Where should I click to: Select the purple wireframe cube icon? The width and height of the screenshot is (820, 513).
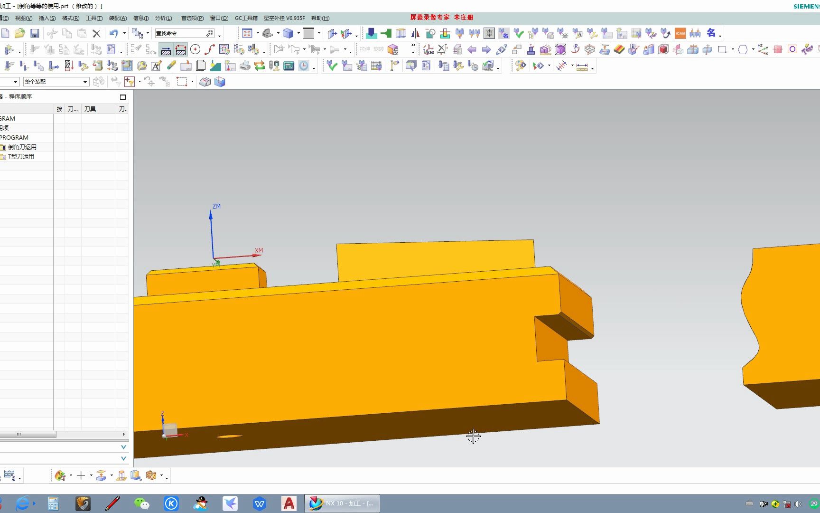[560, 49]
